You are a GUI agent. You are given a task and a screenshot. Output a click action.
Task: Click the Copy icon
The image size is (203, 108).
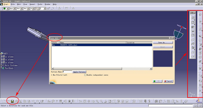point(25,101)
